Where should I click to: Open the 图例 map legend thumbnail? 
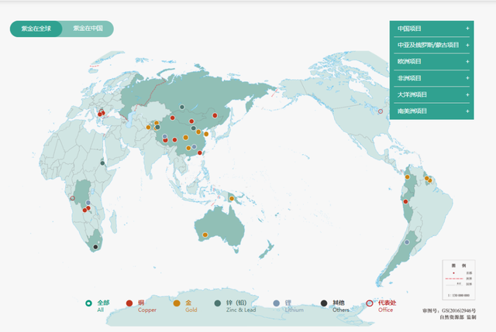(458, 280)
